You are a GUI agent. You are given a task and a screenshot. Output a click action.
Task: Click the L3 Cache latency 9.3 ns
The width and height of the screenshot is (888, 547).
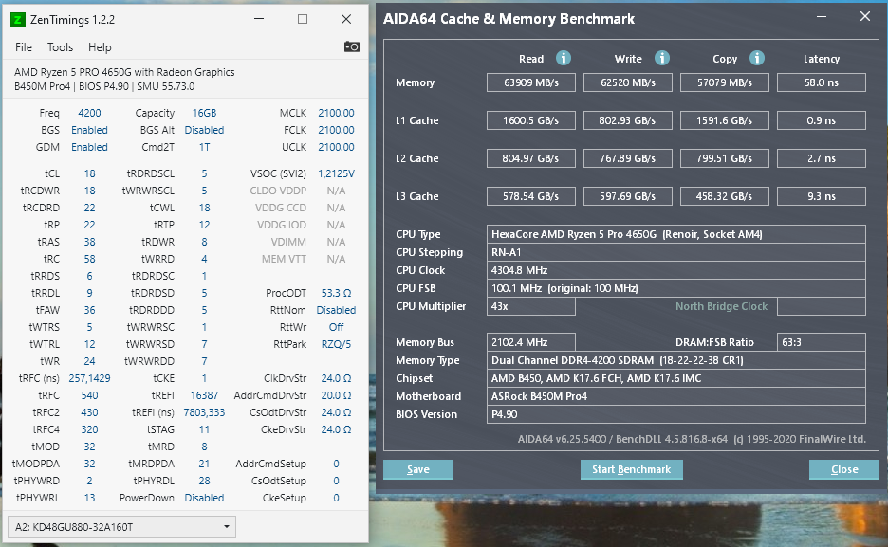pos(822,196)
